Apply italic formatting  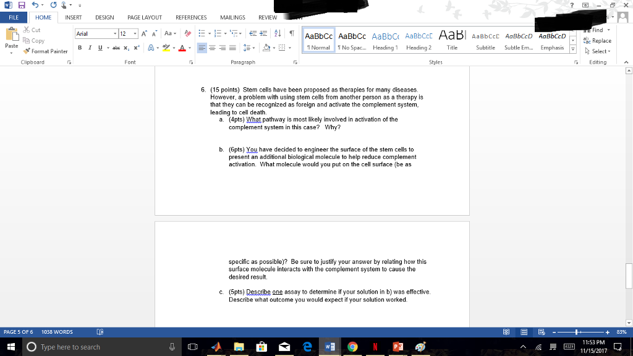point(90,47)
